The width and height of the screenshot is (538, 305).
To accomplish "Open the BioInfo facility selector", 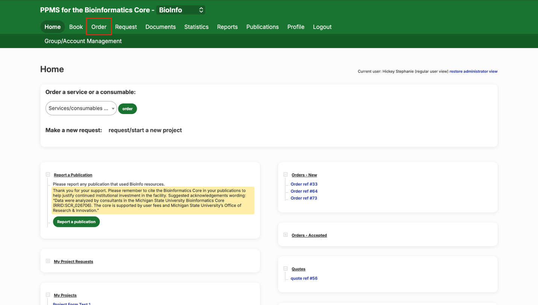I will (x=181, y=10).
